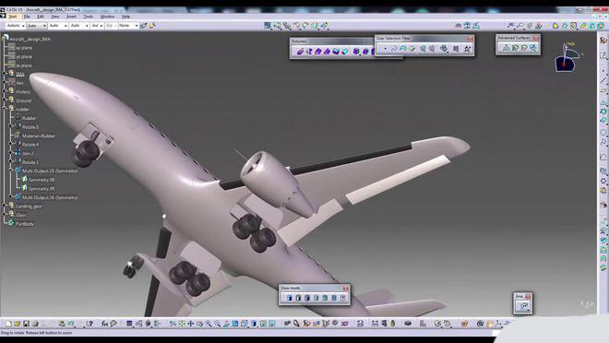This screenshot has width=609, height=343.
Task: Select the Fit All In view icon
Action: tap(182, 324)
